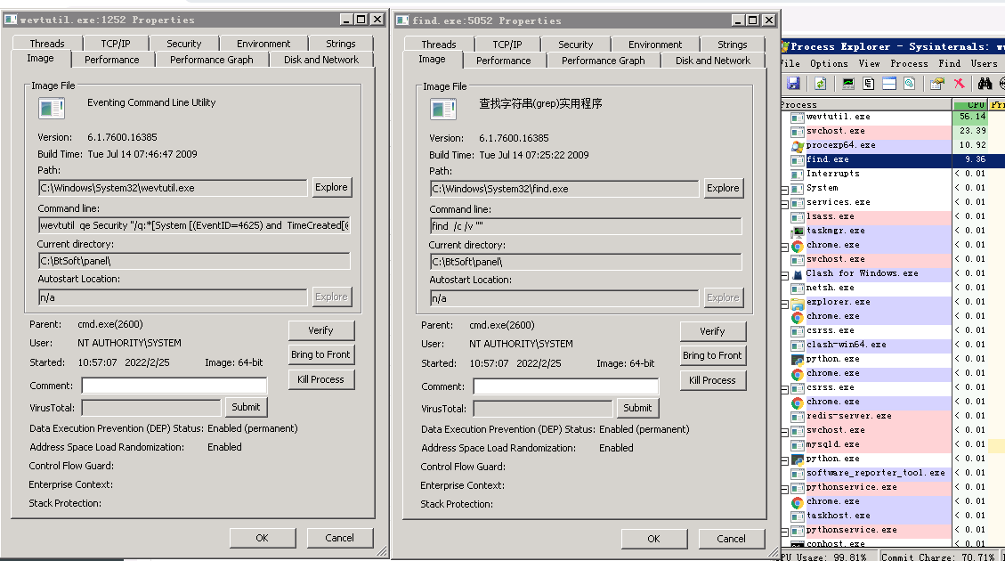Collapse the services.exe tree node
Image resolution: width=1005 pixels, height=561 pixels.
tap(784, 204)
